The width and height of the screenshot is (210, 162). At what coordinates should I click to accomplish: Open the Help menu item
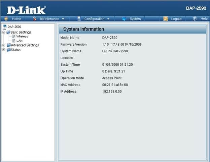point(204,18)
